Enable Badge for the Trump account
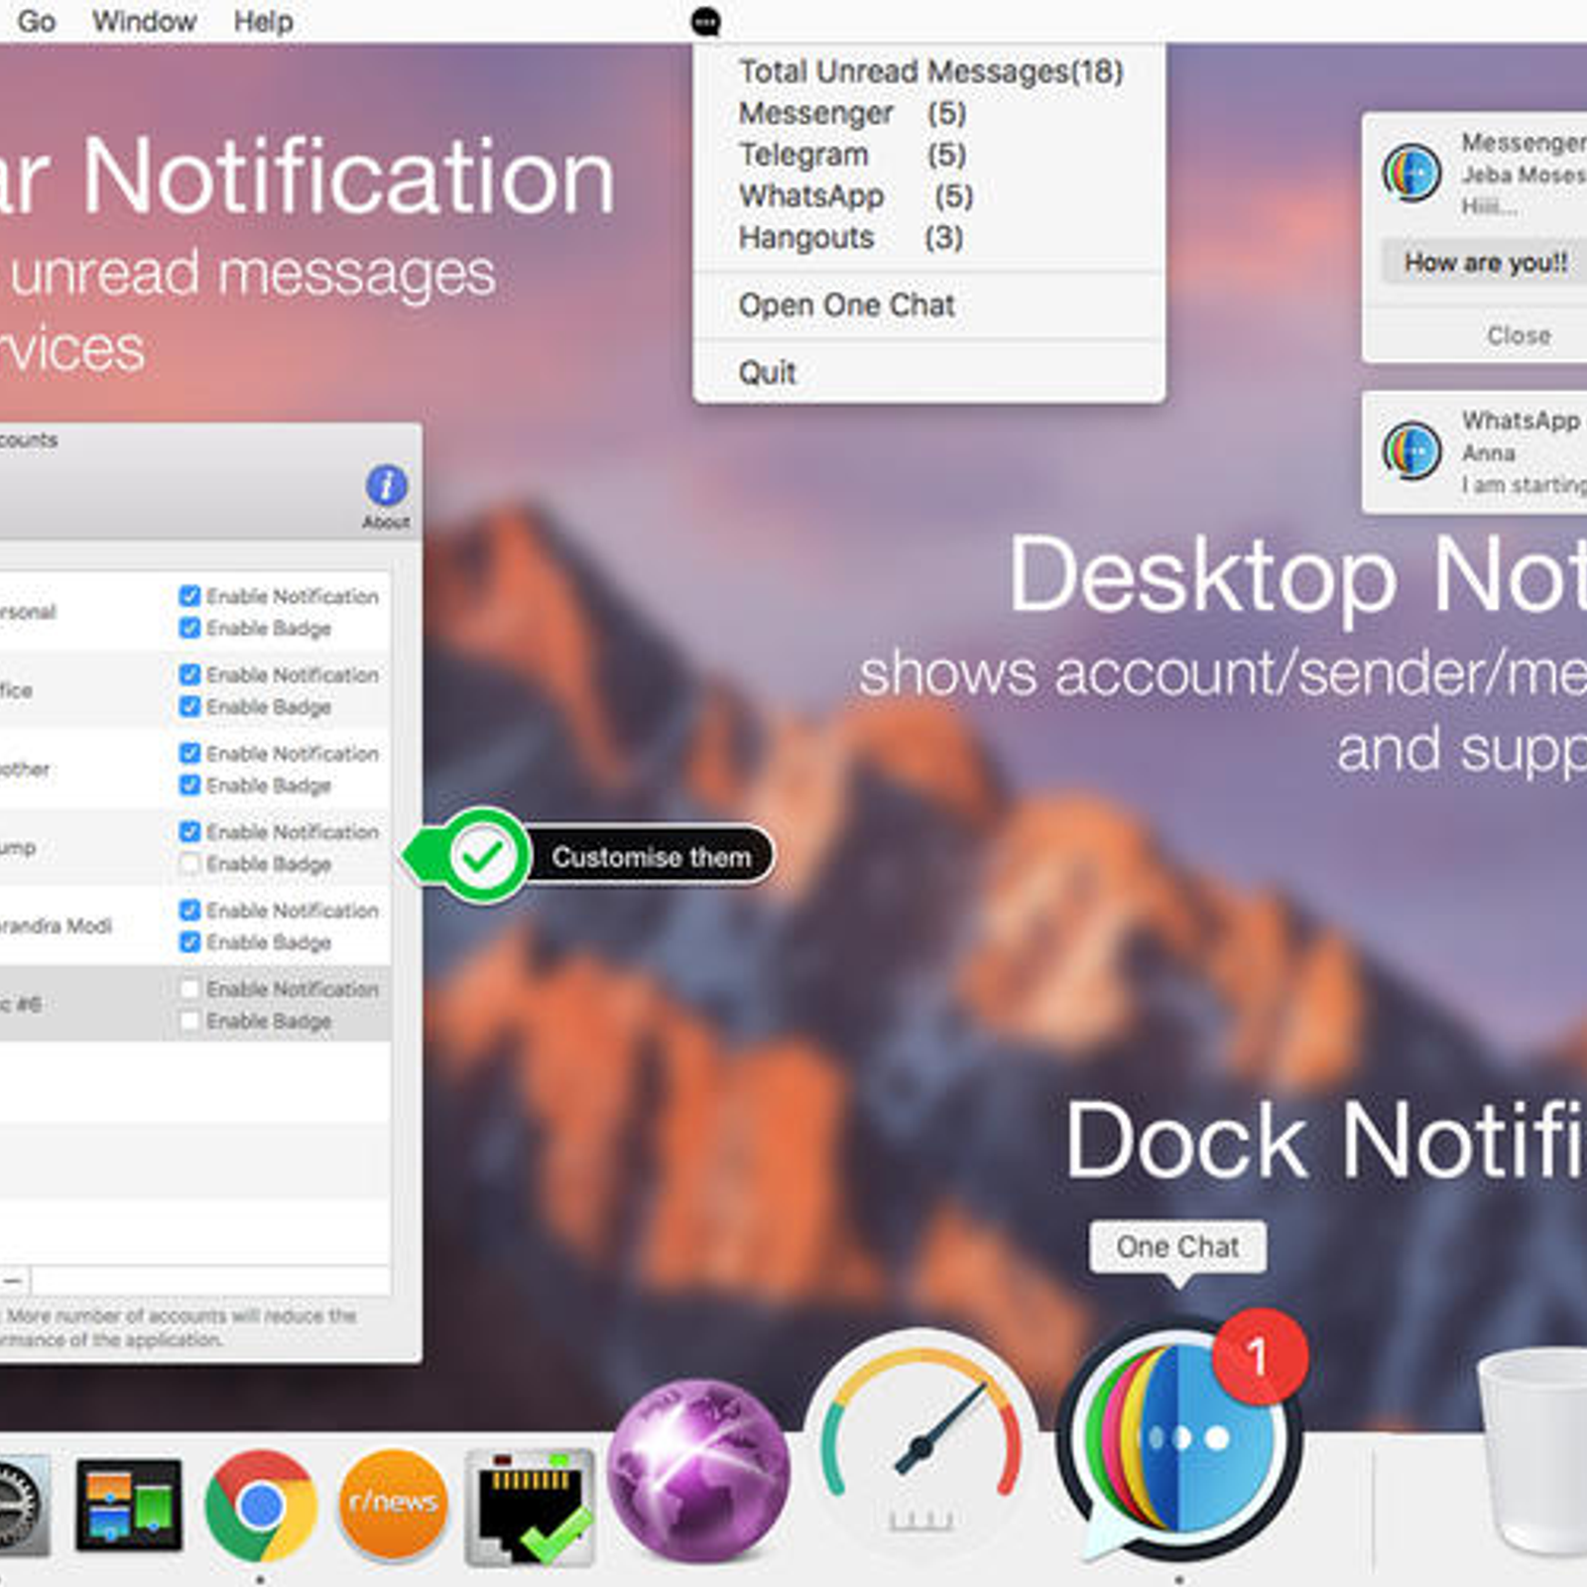The image size is (1587, 1587). (189, 864)
